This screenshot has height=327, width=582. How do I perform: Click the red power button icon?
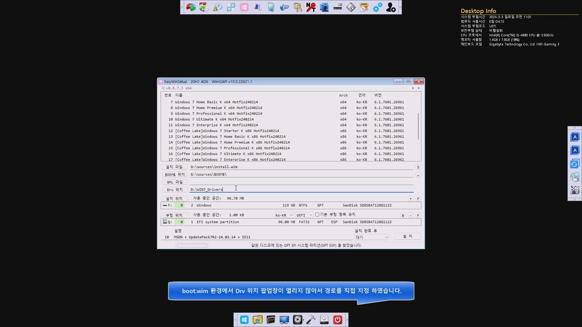338,320
